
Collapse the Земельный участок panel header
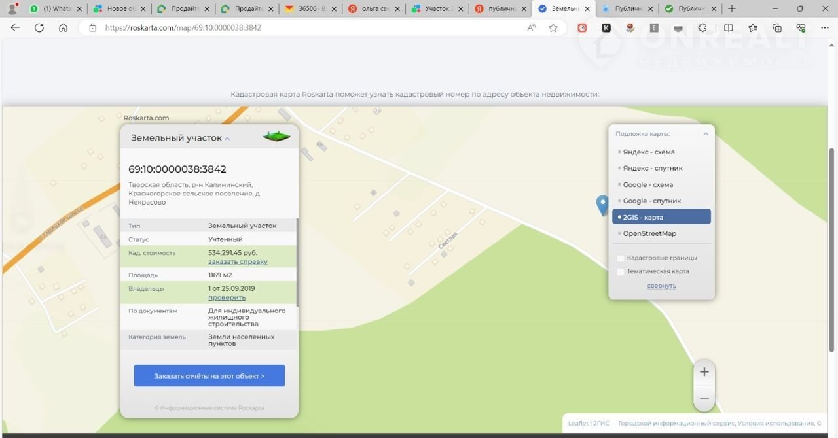tap(227, 139)
